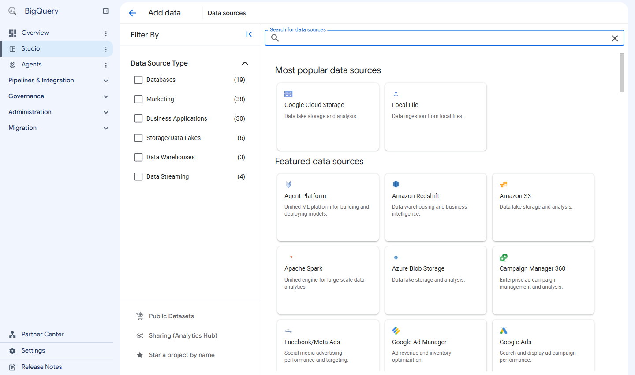The image size is (635, 375).
Task: Toggle the Data Streaming checkbox
Action: 138,176
